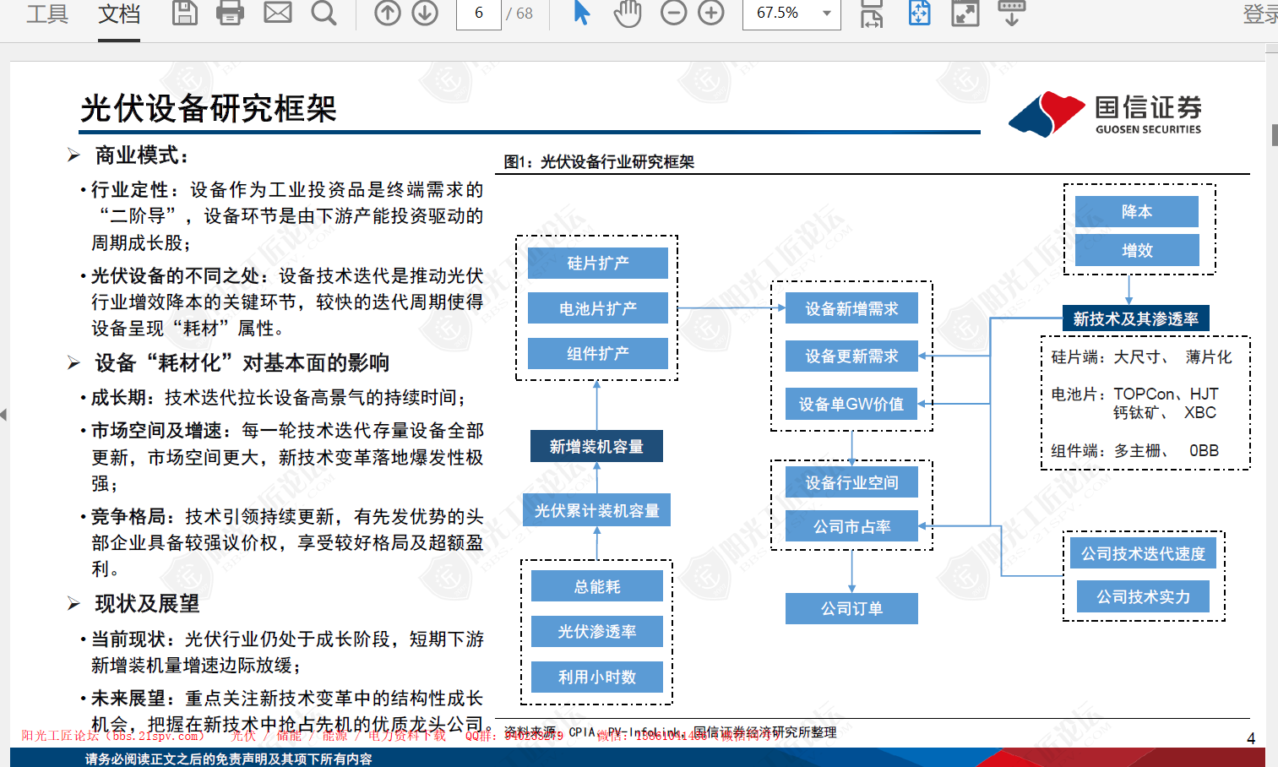1278x767 pixels.
Task: Click the fit-page icon
Action: click(x=919, y=13)
